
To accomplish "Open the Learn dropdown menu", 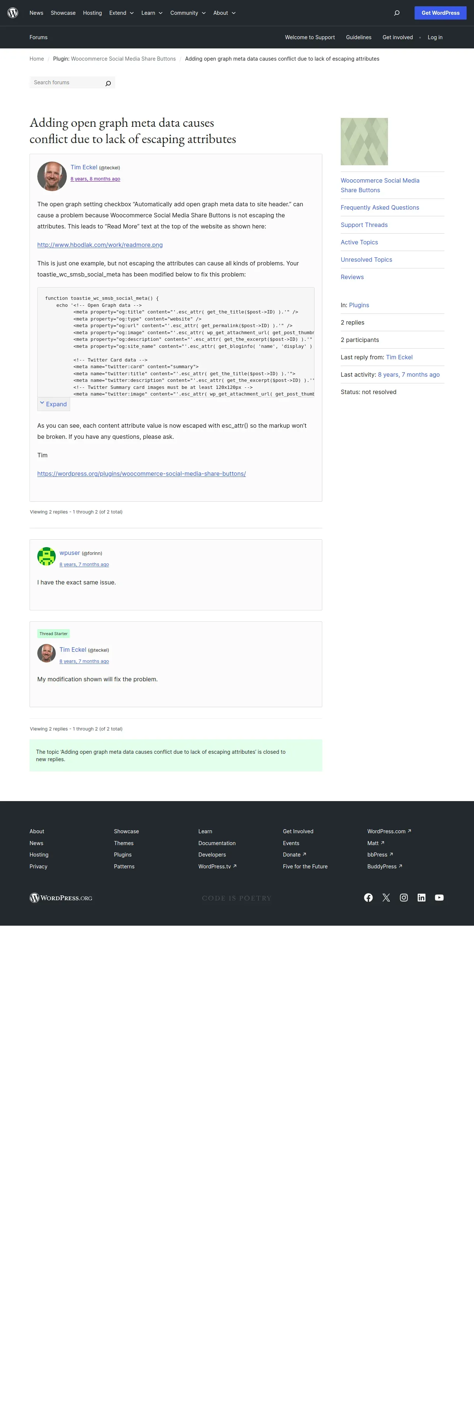I will 152,13.
